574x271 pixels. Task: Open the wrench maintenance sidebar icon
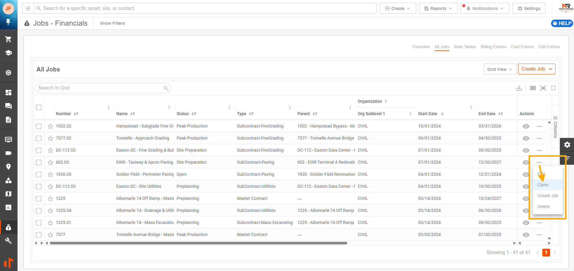click(x=8, y=241)
